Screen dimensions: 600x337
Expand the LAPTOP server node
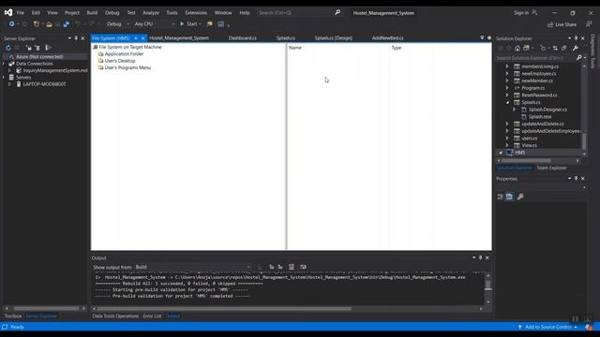tap(10, 84)
